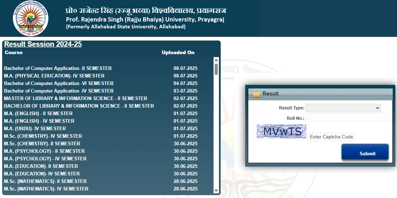The image size is (397, 198).
Task: Click the Uploaded On column header
Action: point(178,52)
